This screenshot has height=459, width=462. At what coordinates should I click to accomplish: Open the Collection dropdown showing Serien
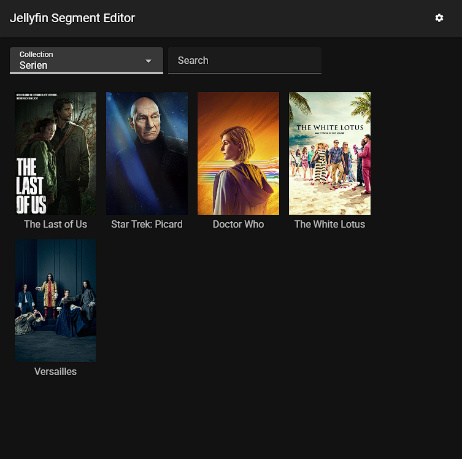tap(87, 60)
